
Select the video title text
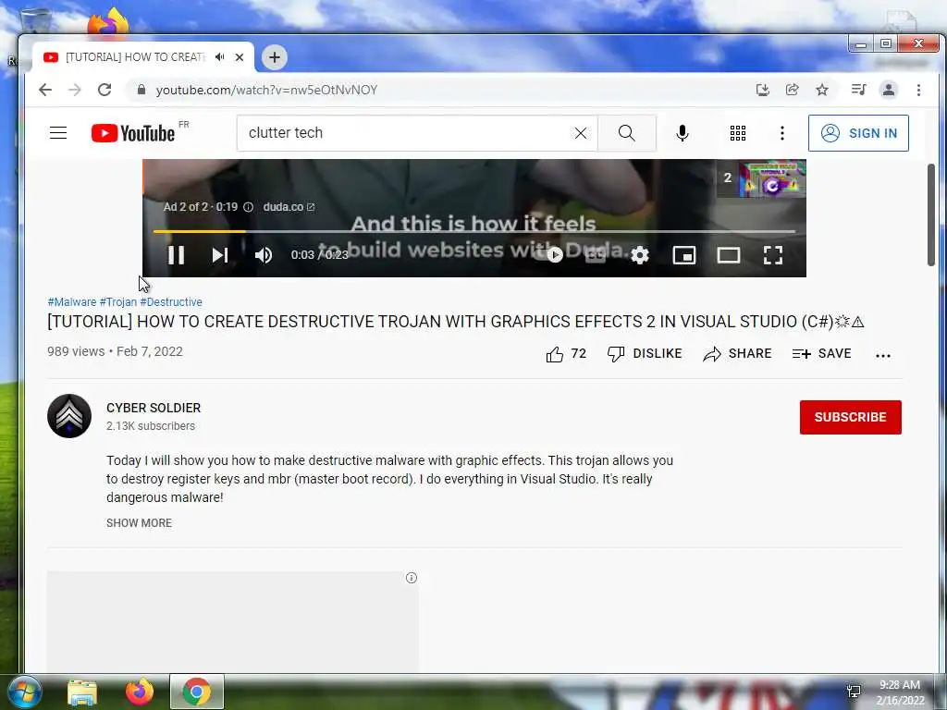(x=456, y=322)
